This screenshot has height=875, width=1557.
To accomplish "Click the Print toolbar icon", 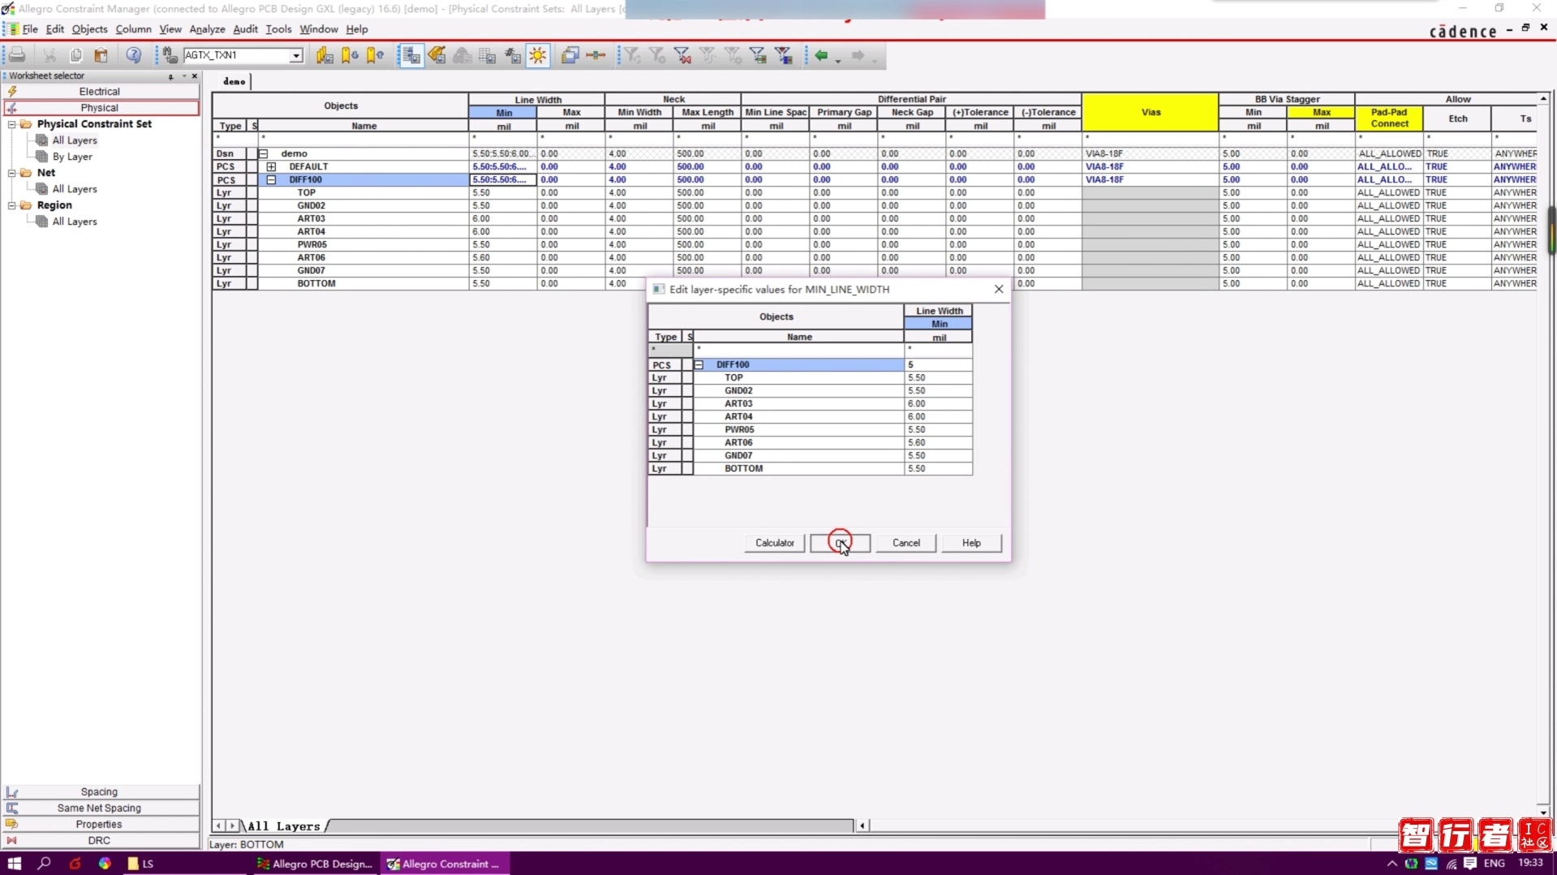I will coord(17,55).
